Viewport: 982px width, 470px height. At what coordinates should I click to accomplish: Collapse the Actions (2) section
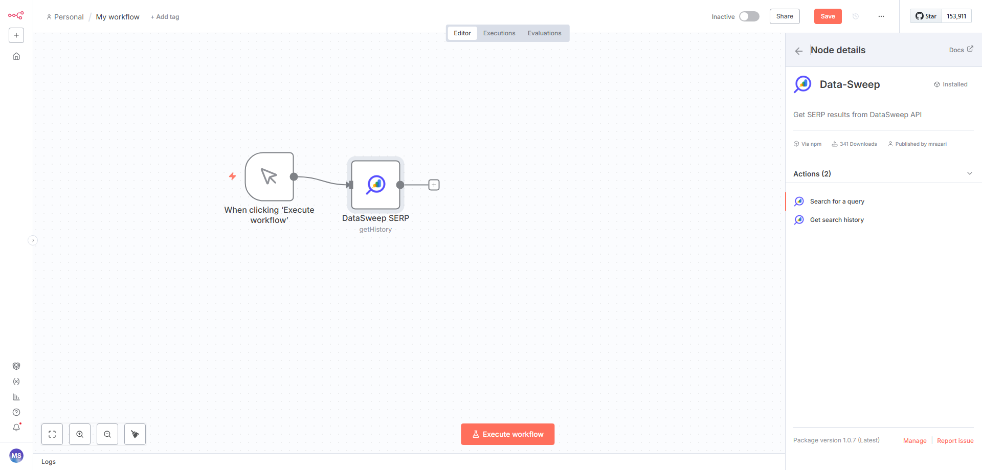click(969, 174)
